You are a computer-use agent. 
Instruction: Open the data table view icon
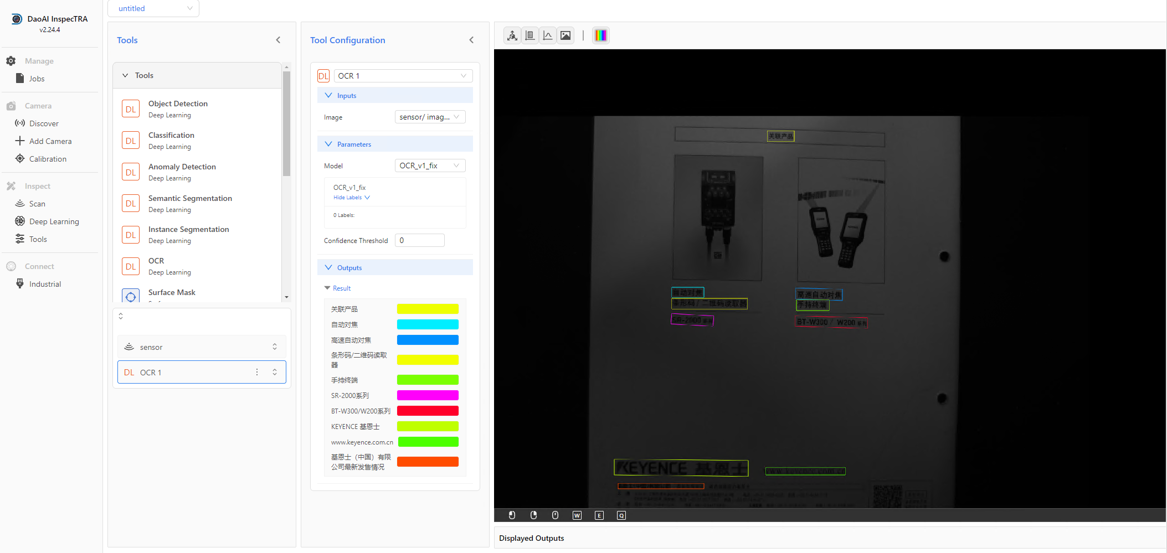[530, 35]
